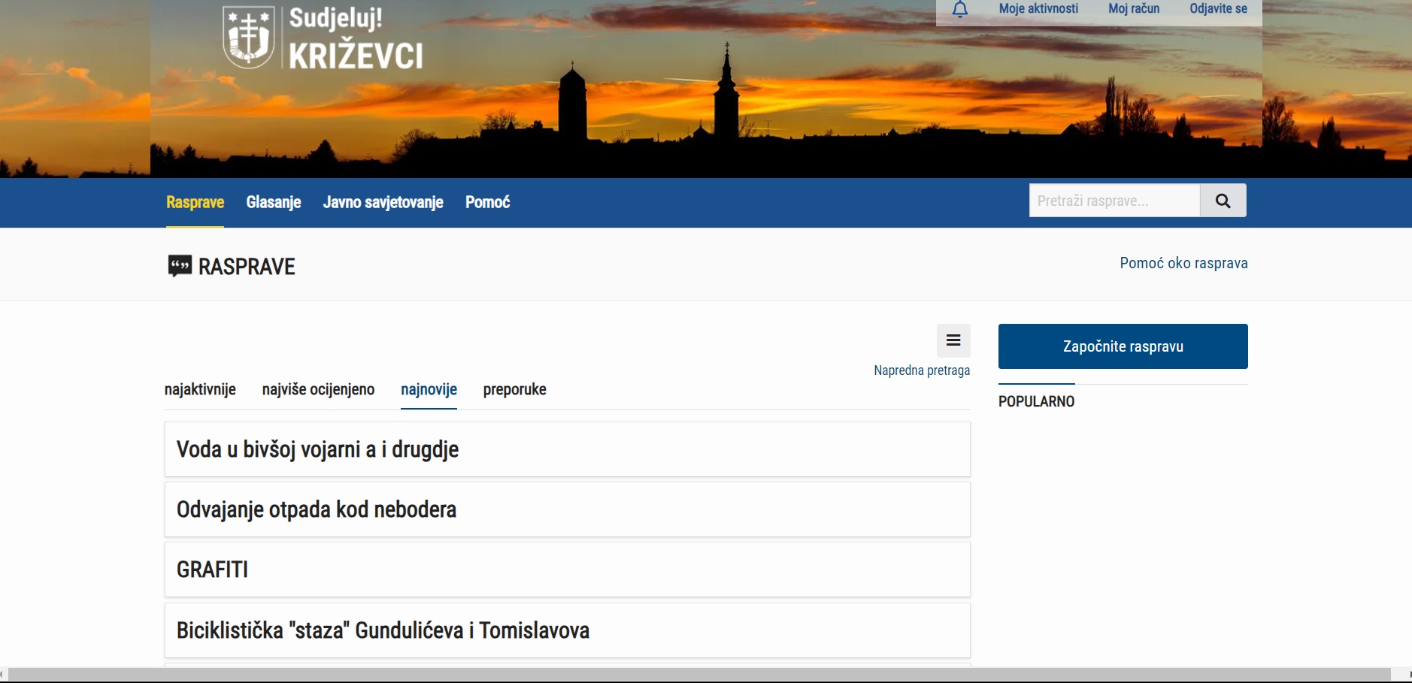Image resolution: width=1412 pixels, height=683 pixels.
Task: Show the preporuke tab
Action: [x=514, y=389]
